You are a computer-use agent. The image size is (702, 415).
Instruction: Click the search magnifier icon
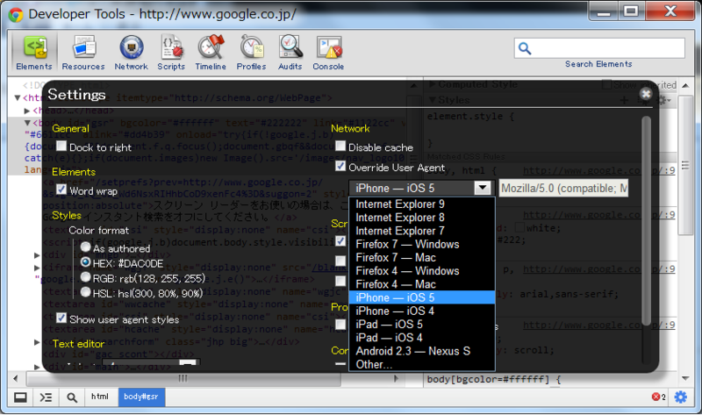click(x=525, y=48)
